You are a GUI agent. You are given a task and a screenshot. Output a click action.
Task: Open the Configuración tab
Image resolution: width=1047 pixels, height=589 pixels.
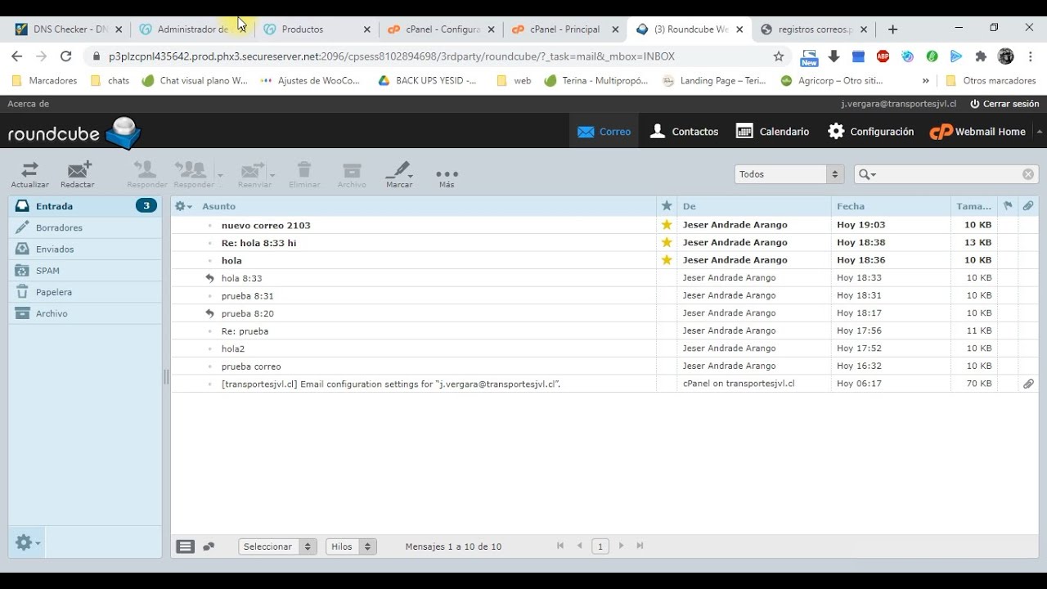(x=870, y=132)
